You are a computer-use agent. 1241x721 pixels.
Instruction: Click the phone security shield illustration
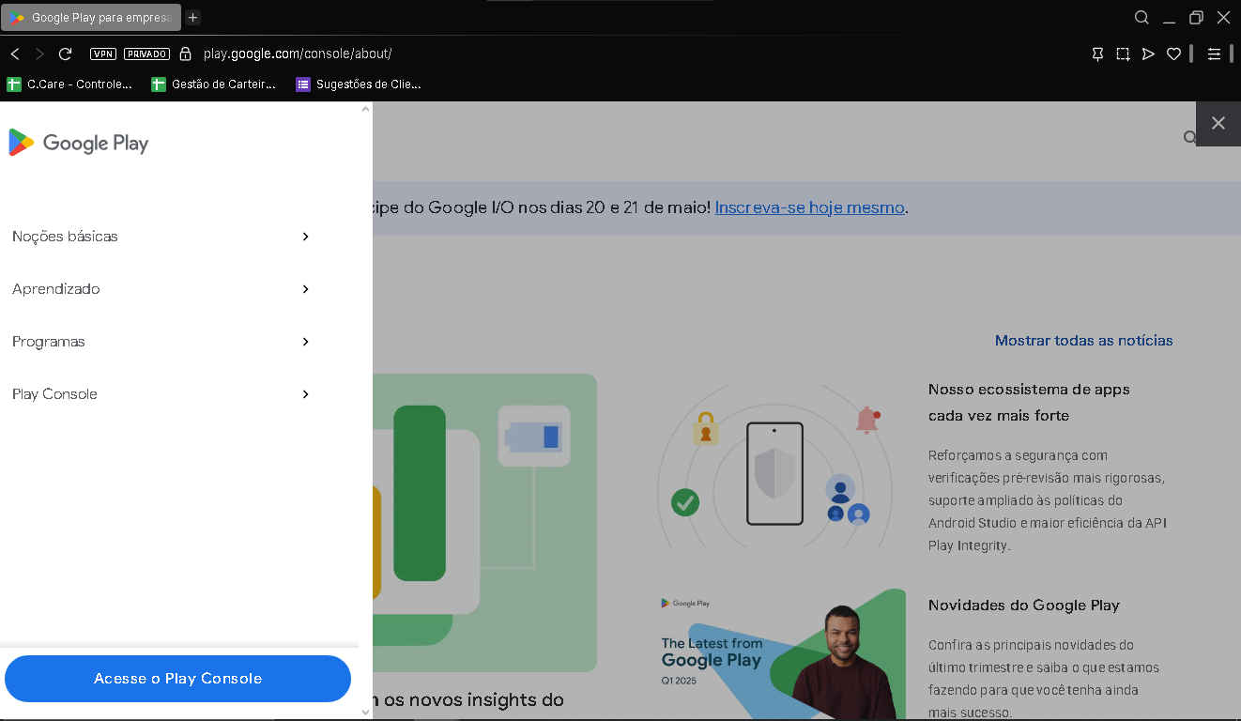click(x=774, y=467)
